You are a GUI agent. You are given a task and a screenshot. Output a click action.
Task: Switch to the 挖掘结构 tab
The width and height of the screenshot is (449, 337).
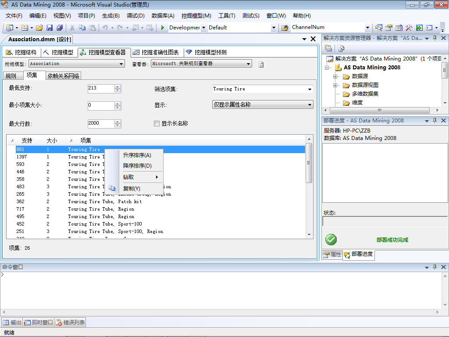coord(21,52)
